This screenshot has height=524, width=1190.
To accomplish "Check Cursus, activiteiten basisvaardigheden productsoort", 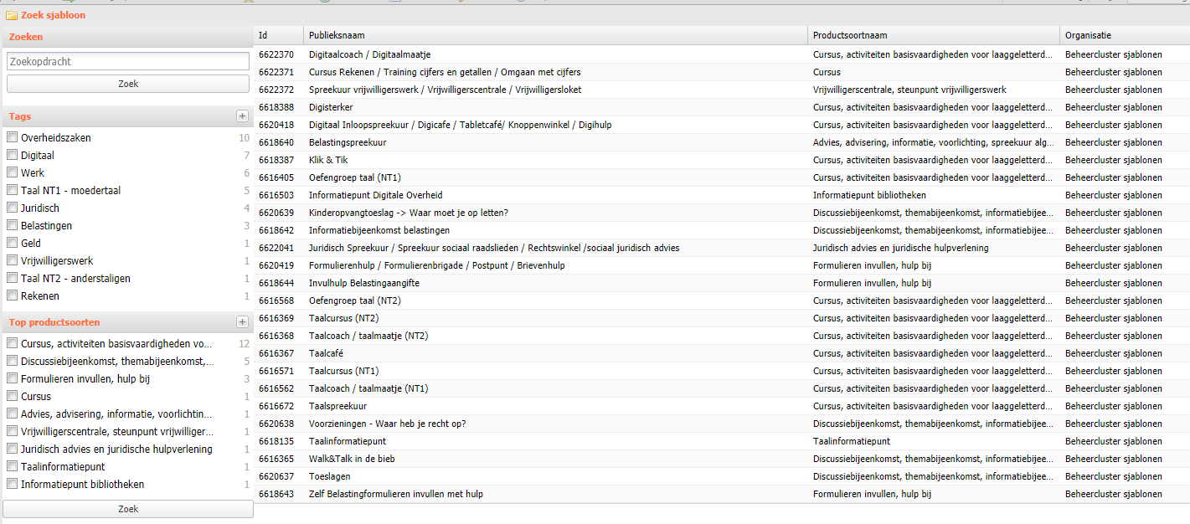I will coord(12,343).
